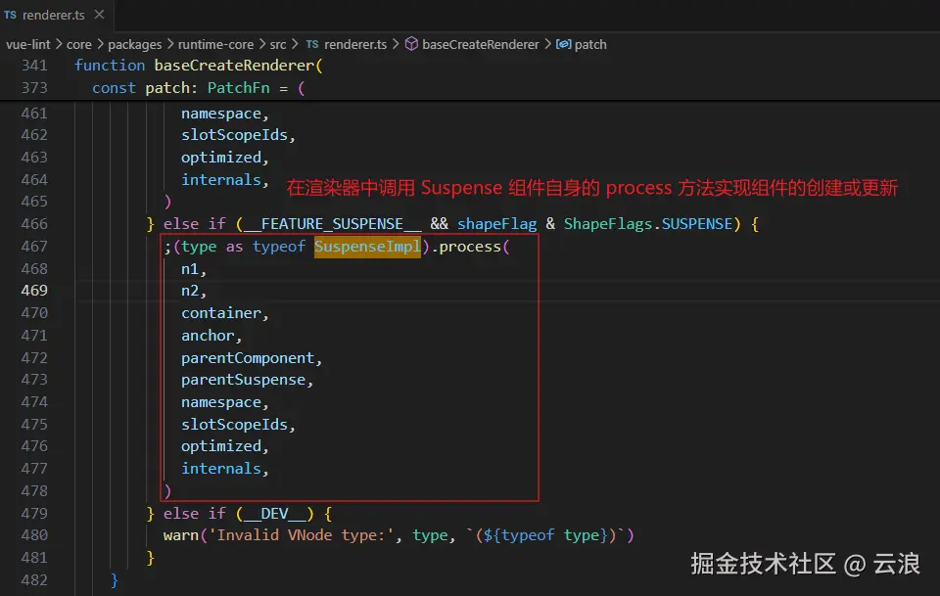Image resolution: width=940 pixels, height=596 pixels.
Task: Click __DEV__ condition on line 479
Action: click(x=274, y=514)
